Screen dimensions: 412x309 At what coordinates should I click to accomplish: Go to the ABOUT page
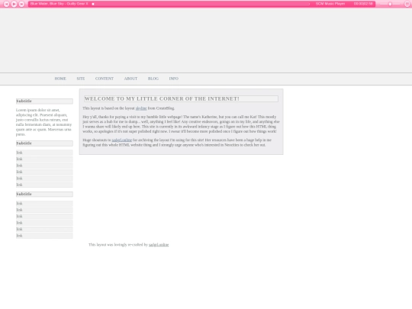(130, 79)
